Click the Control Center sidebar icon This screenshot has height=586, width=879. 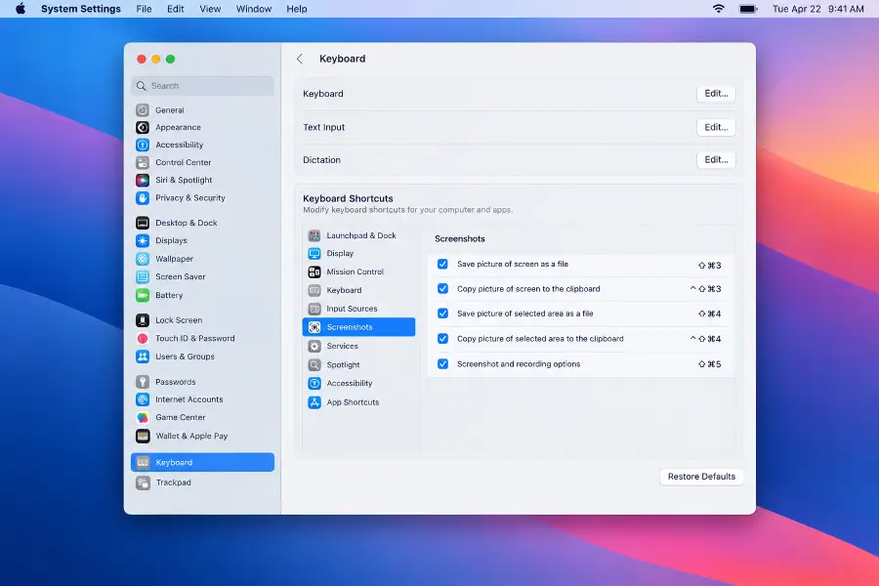point(143,163)
